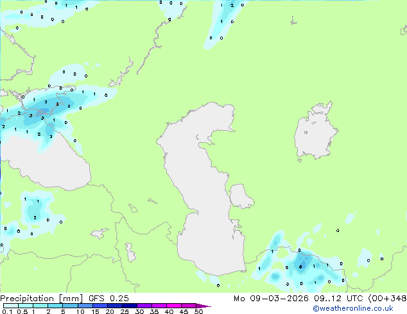Select the 'Mo 09-03-2026' date text
This screenshot has height=314, width=407.
[272, 299]
